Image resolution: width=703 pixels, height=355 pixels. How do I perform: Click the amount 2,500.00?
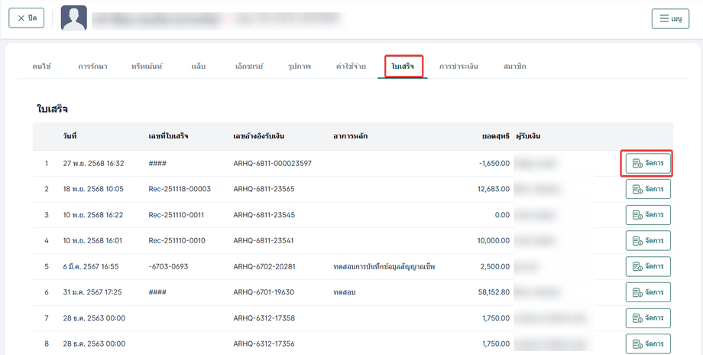tap(495, 266)
